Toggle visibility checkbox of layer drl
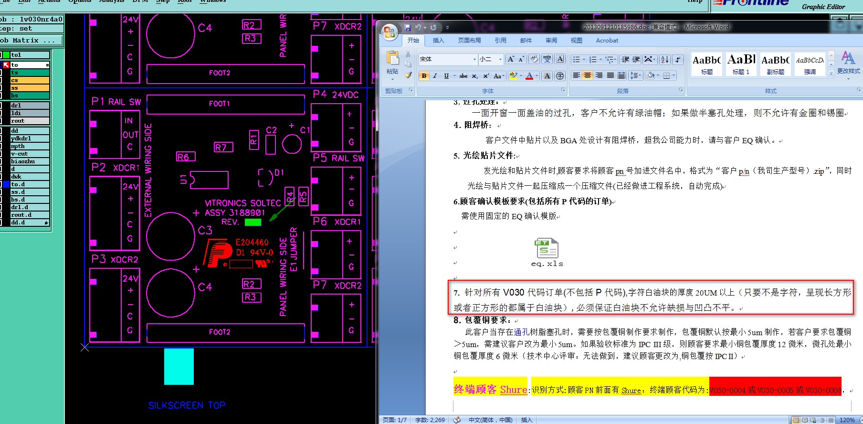Image resolution: width=863 pixels, height=424 pixels. tap(1, 106)
